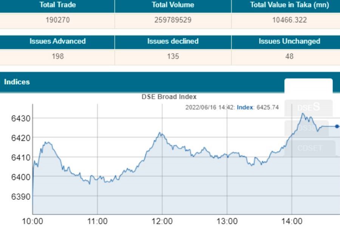Click the Total Volume column header
This screenshot has height=226, width=340.
pos(173,5)
